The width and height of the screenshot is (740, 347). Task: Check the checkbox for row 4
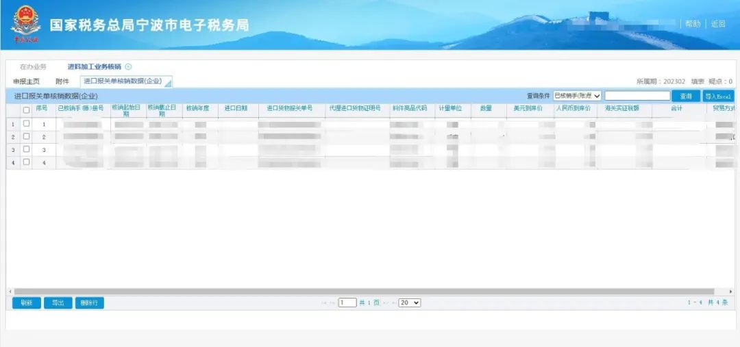(27, 162)
